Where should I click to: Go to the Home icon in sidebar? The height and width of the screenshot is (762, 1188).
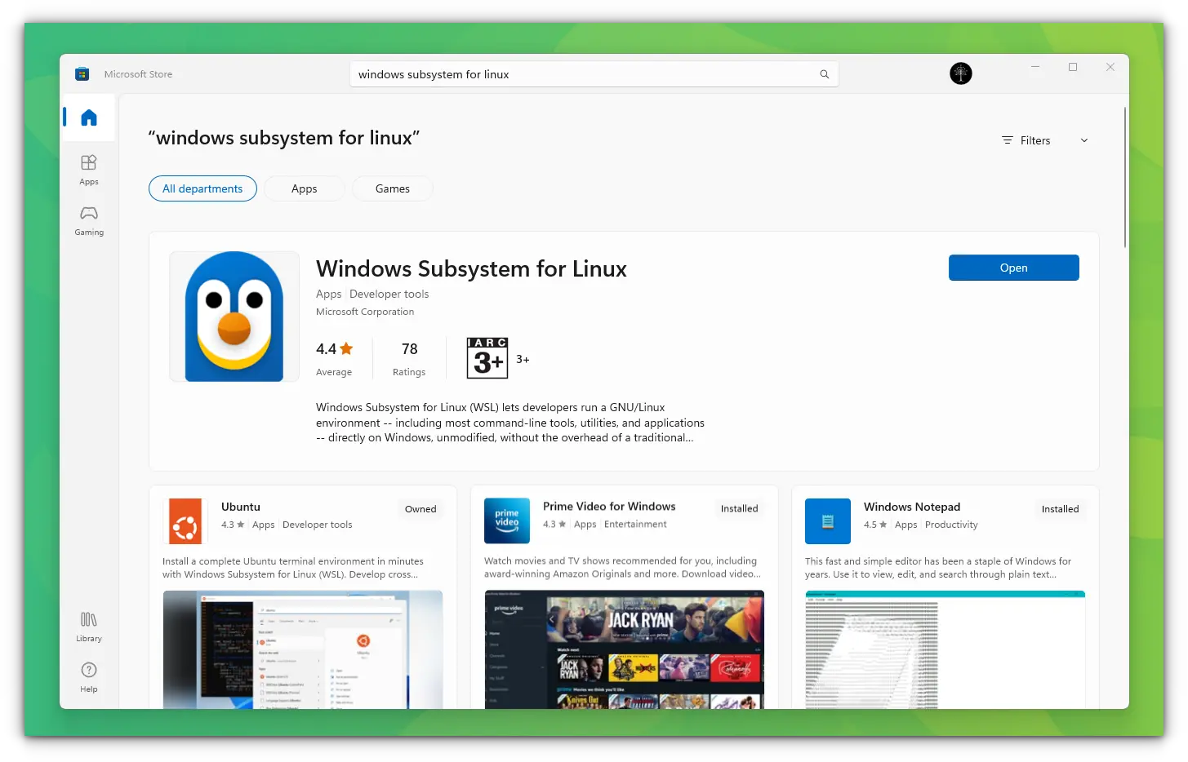pos(89,117)
